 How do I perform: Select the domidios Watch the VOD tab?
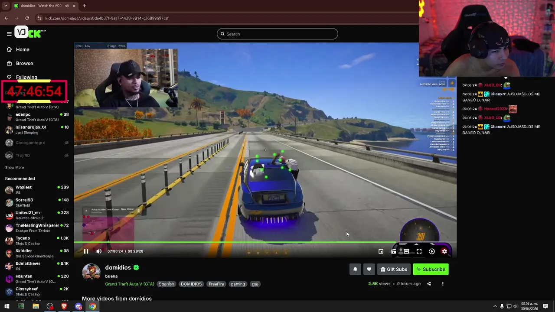point(45,6)
